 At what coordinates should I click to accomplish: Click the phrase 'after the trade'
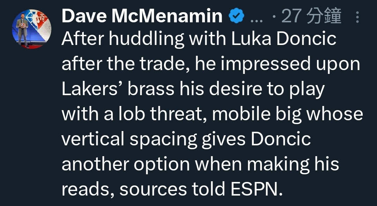point(125,64)
